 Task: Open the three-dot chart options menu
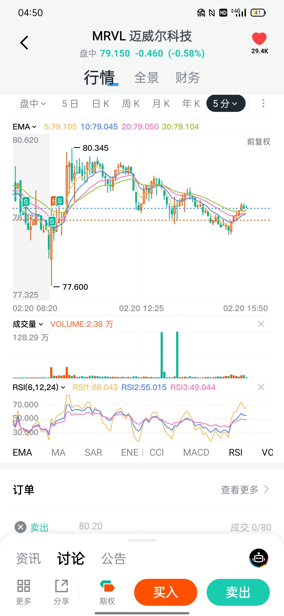[263, 103]
